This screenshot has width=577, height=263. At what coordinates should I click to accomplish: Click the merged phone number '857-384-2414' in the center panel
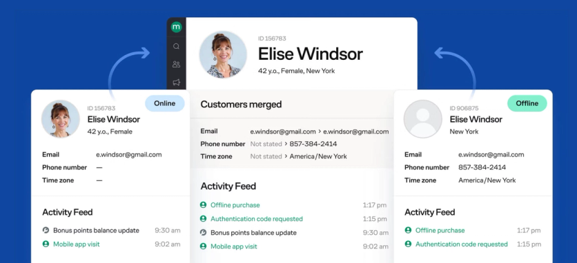point(313,144)
